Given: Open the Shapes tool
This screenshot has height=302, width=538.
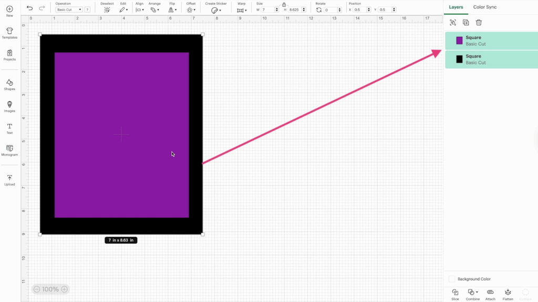Looking at the screenshot, I should point(9,84).
